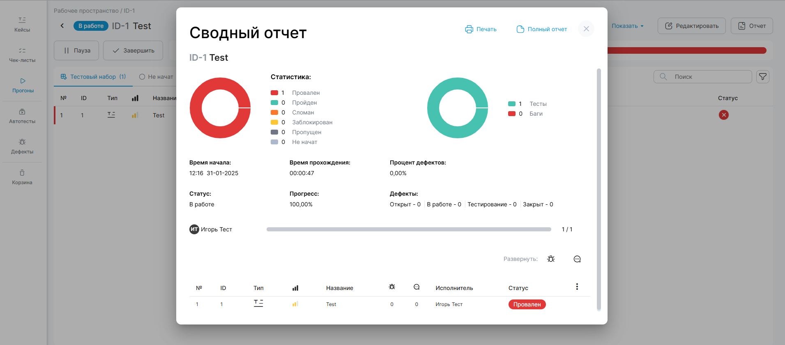Click the teal Тесты legend swatch
785x345 pixels.
tap(512, 104)
